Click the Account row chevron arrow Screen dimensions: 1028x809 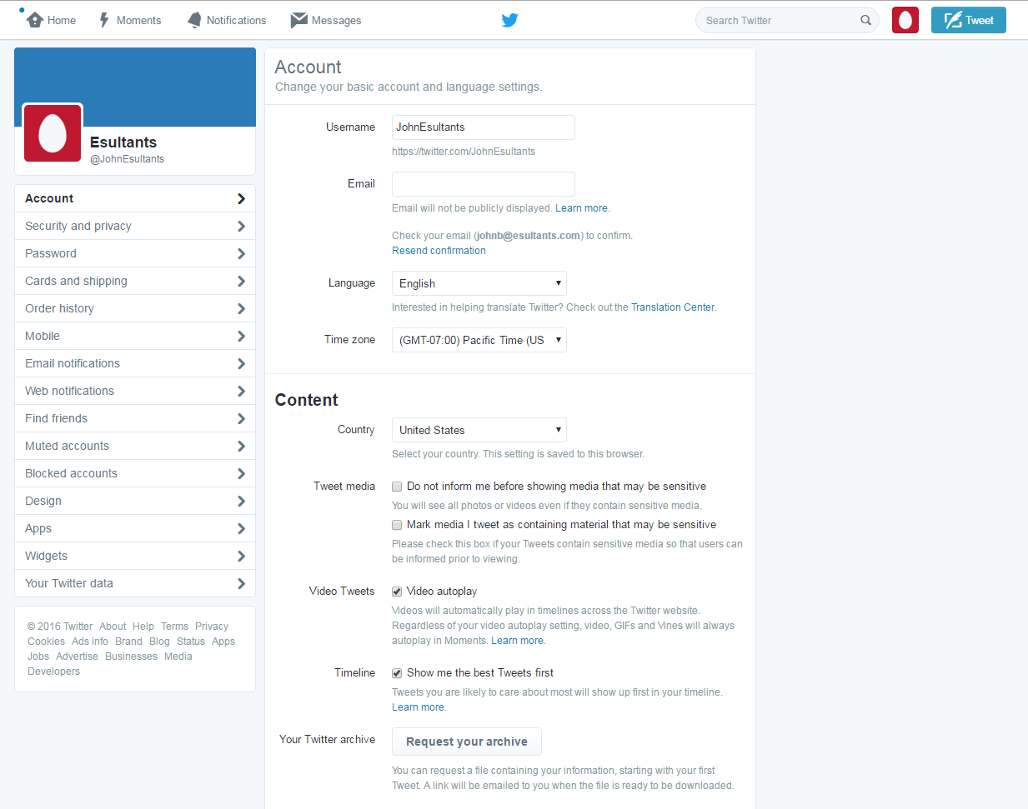pos(241,198)
